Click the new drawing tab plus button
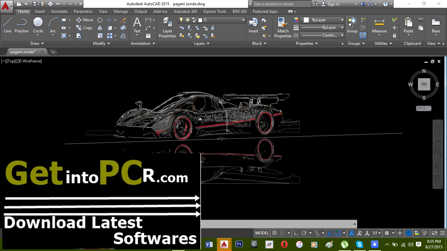This screenshot has width=447, height=251. click(53, 52)
